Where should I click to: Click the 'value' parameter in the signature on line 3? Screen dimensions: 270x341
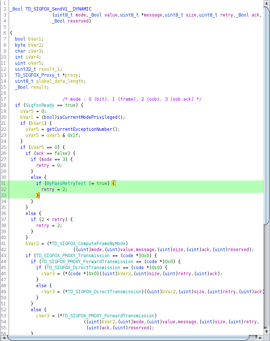[111, 15]
